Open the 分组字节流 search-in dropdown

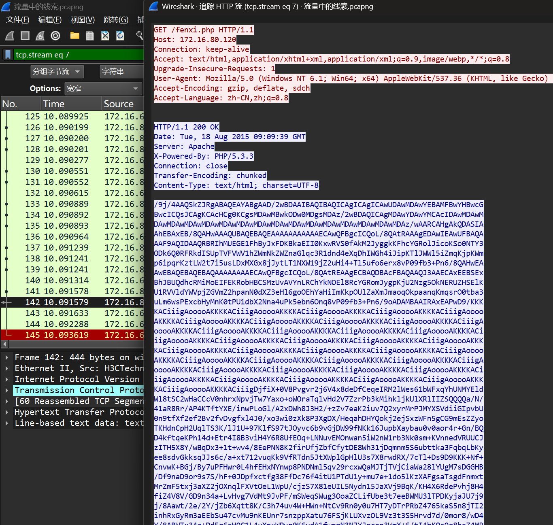tap(57, 72)
